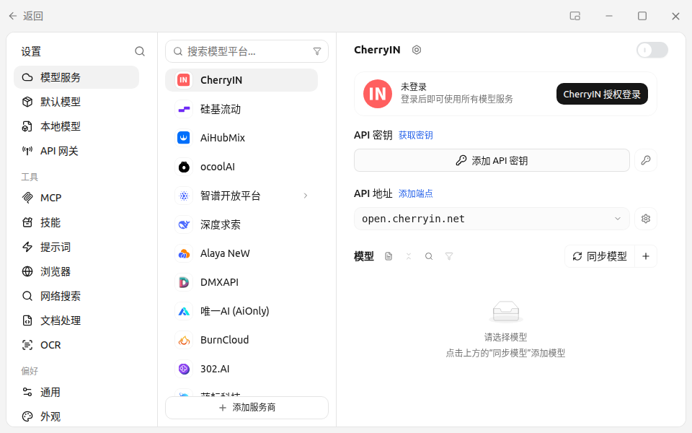Click the collapse-all icon beside 模型
Viewport: 692px width, 433px height.
pos(409,256)
